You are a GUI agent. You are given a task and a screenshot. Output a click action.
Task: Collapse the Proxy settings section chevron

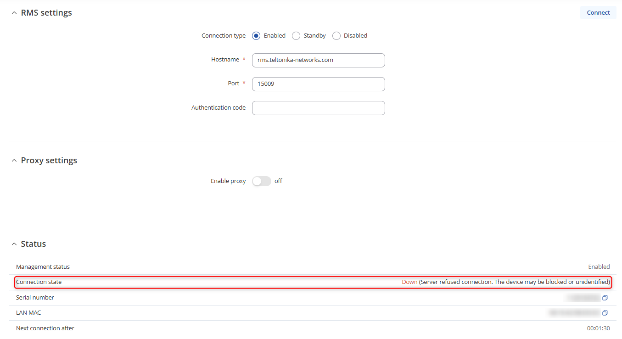[x=14, y=161]
